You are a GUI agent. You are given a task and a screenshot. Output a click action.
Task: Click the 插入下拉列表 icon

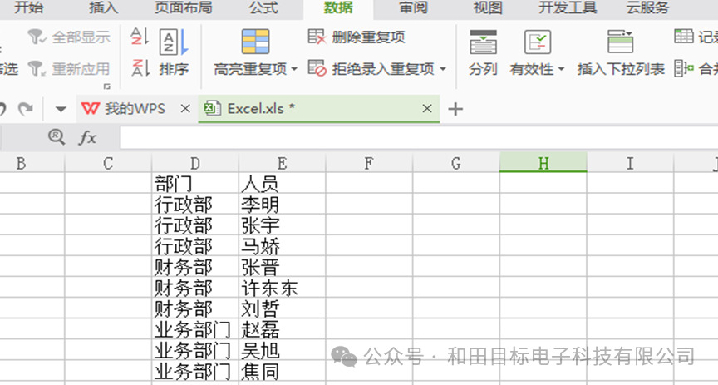pyautogui.click(x=620, y=42)
